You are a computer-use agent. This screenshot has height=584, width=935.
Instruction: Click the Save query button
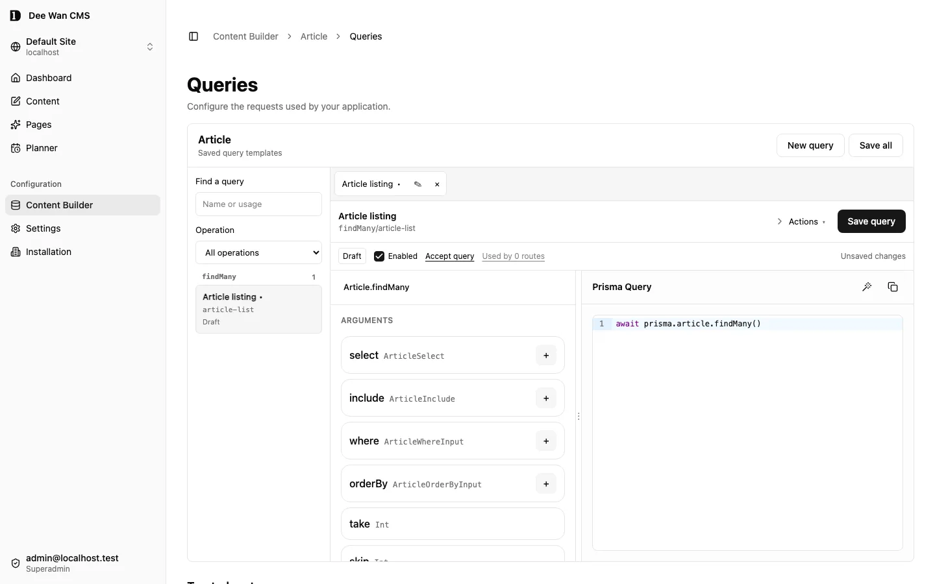pyautogui.click(x=871, y=221)
